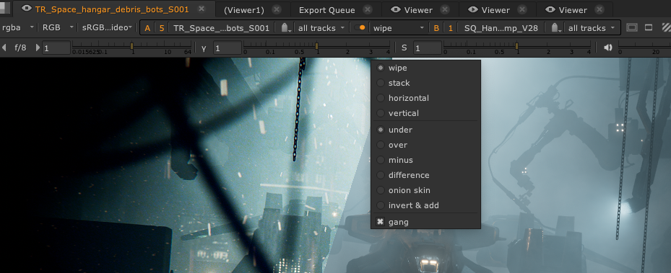The width and height of the screenshot is (671, 273).
Task: Click the S saturation button
Action: coord(404,48)
